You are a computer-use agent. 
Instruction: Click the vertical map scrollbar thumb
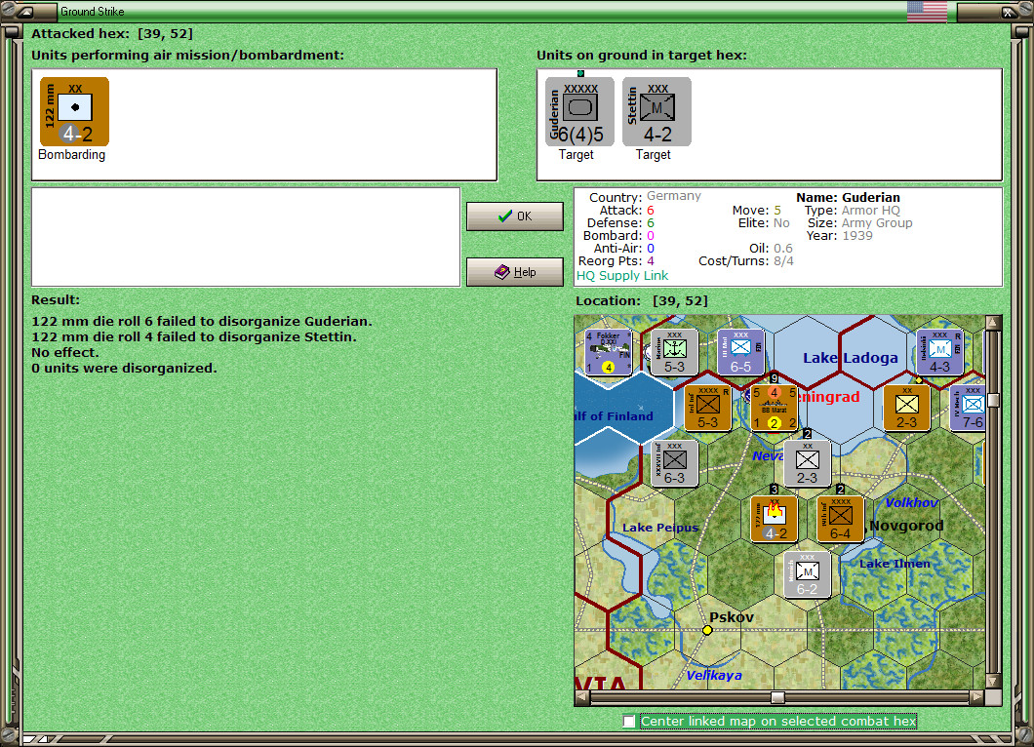(x=993, y=400)
